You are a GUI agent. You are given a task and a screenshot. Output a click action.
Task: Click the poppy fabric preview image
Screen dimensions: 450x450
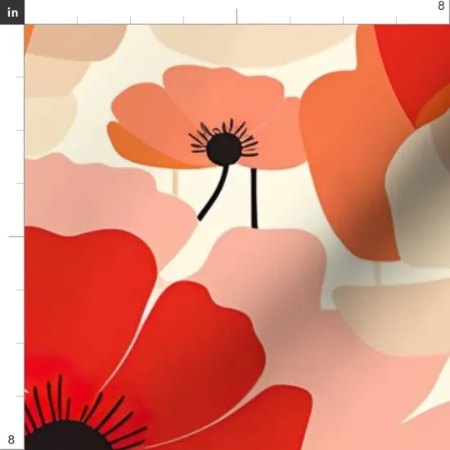(x=237, y=237)
